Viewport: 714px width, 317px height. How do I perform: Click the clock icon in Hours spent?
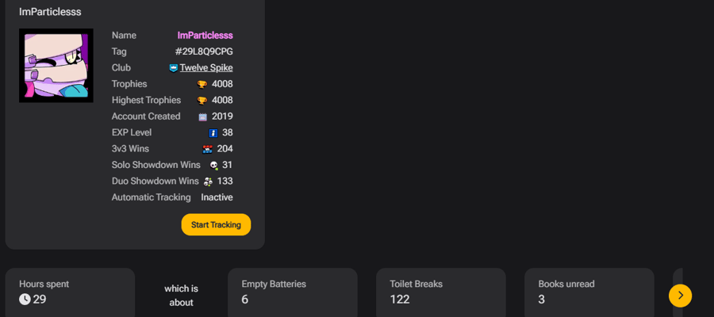[x=25, y=300]
